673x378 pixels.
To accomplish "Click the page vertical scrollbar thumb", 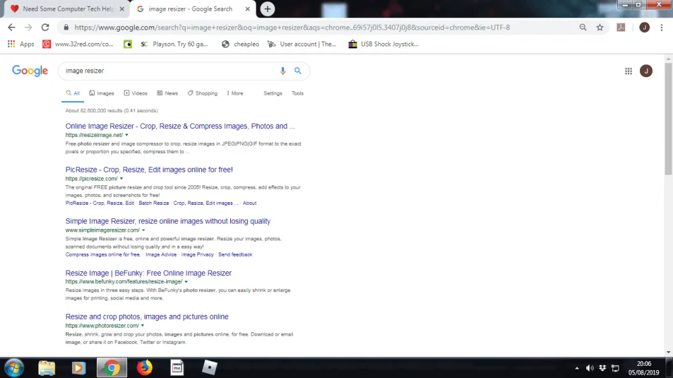I will (x=668, y=119).
